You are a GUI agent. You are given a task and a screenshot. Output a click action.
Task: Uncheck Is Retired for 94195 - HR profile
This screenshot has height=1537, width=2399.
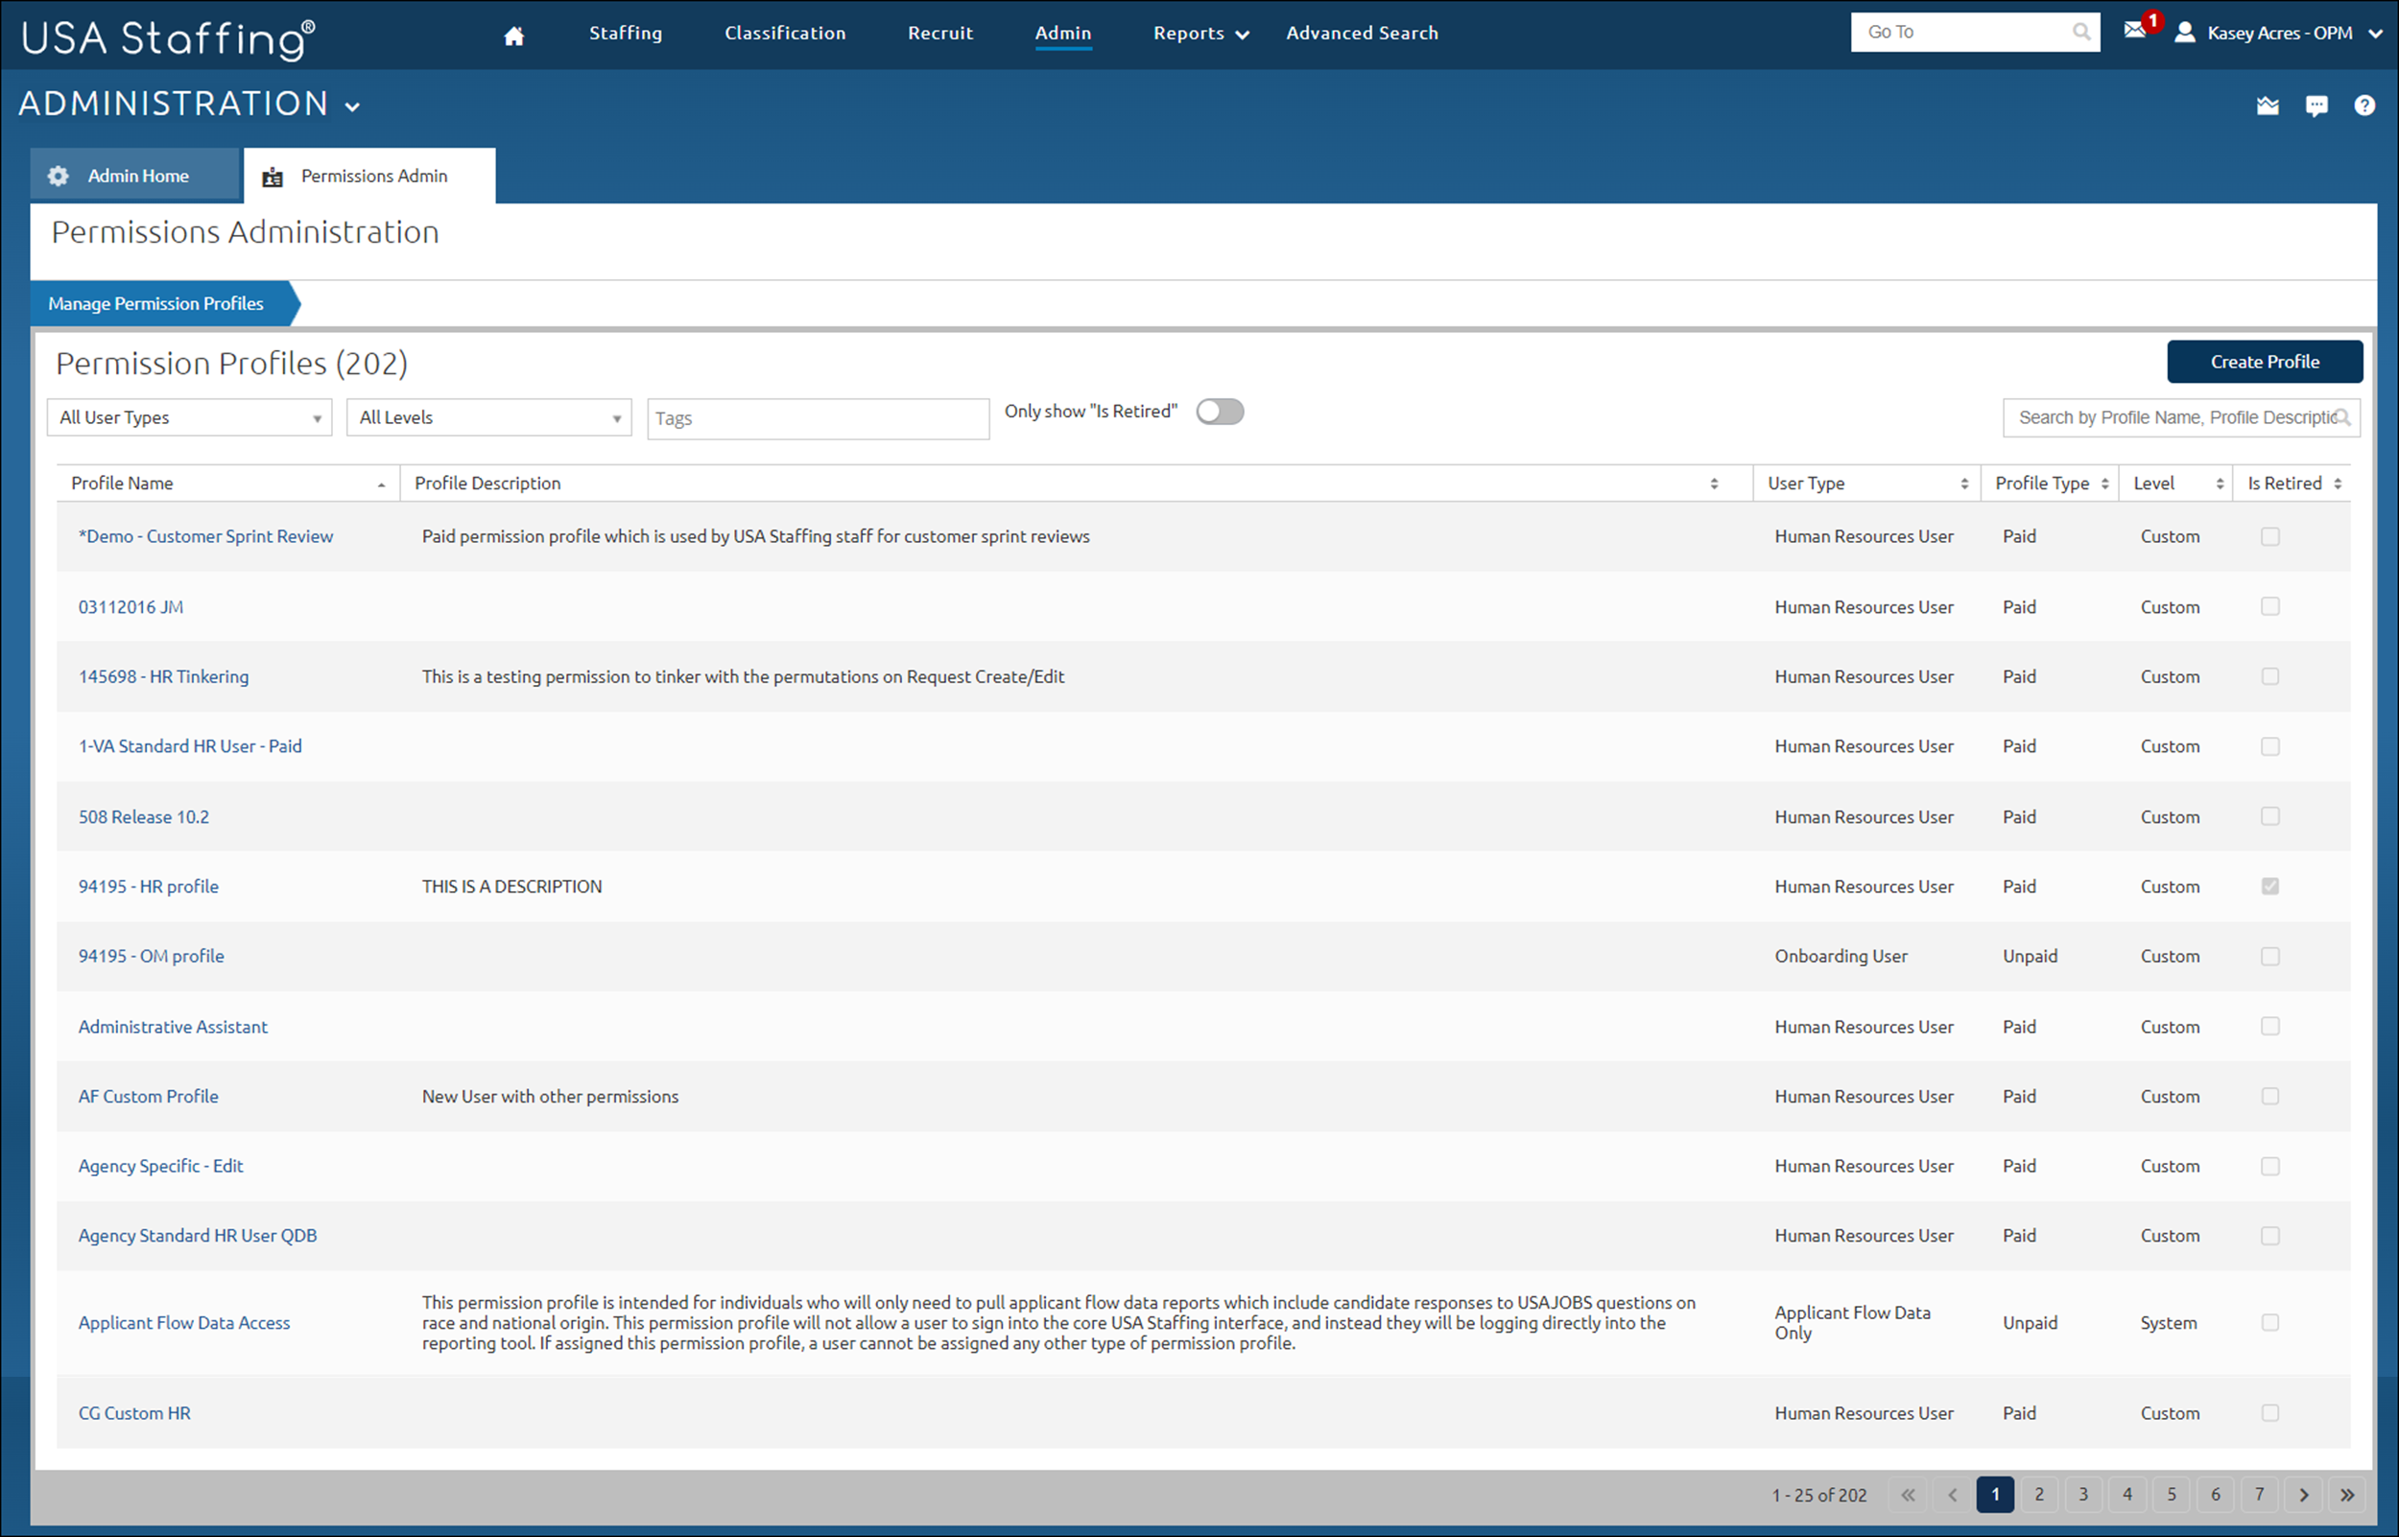click(2271, 886)
